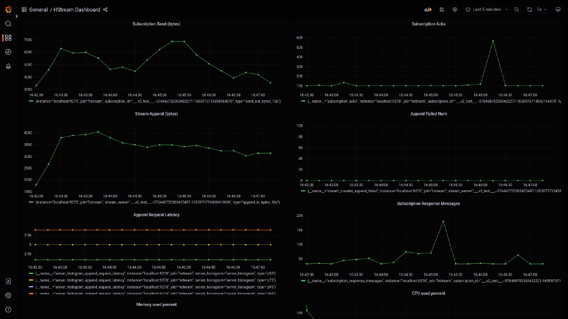This screenshot has width=568, height=319.
Task: Click the HStream Dashboard title
Action: (x=77, y=10)
